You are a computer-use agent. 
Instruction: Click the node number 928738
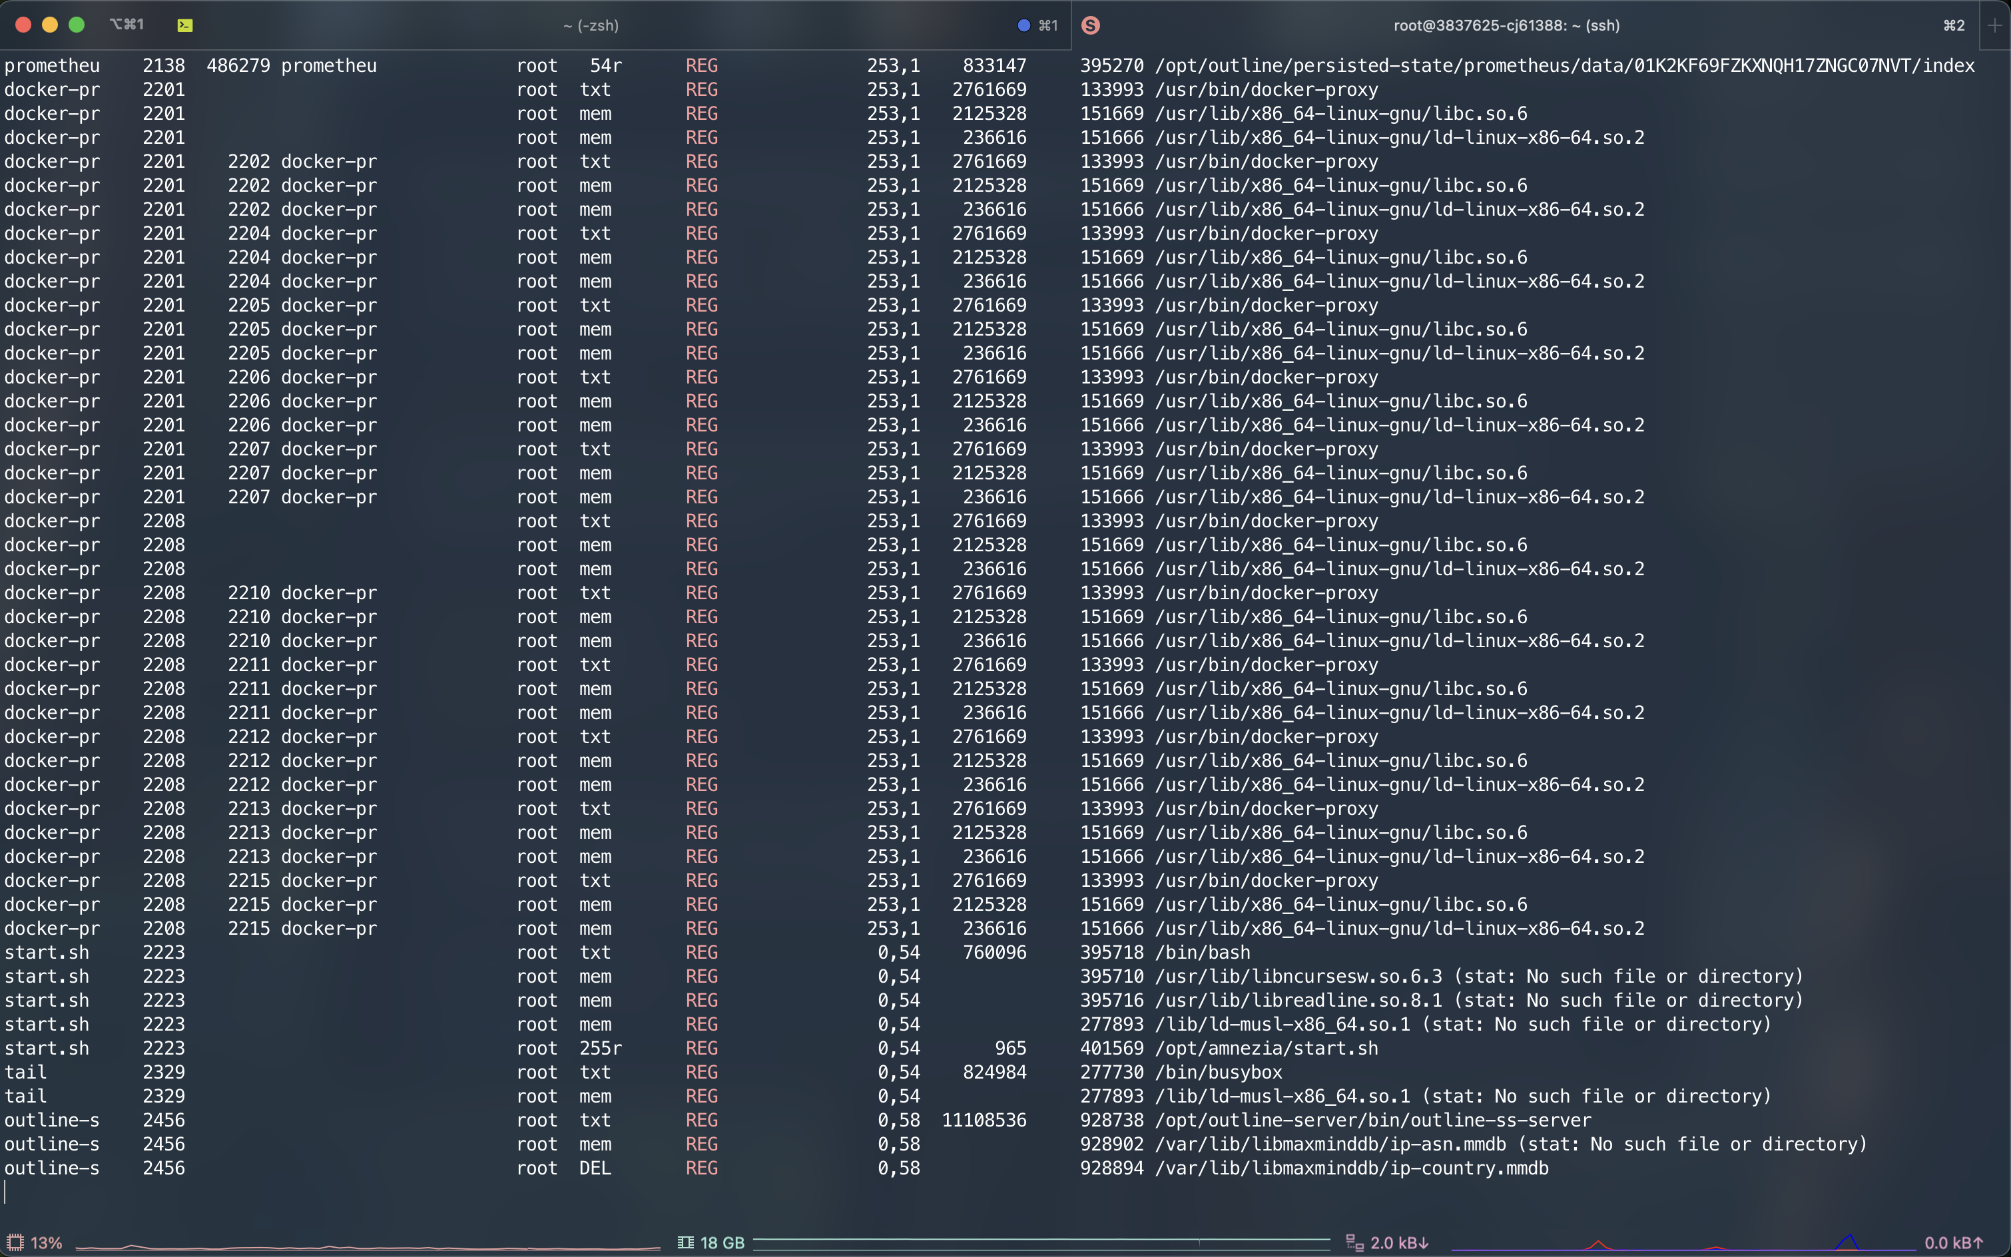[1112, 1121]
